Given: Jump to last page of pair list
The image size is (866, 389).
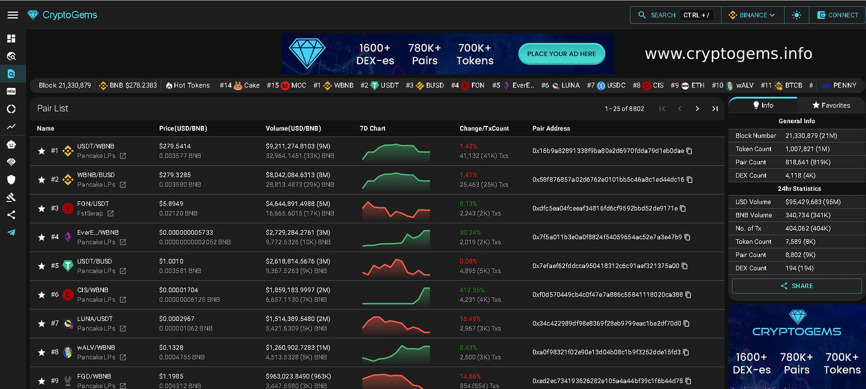Looking at the screenshot, I should 715,109.
